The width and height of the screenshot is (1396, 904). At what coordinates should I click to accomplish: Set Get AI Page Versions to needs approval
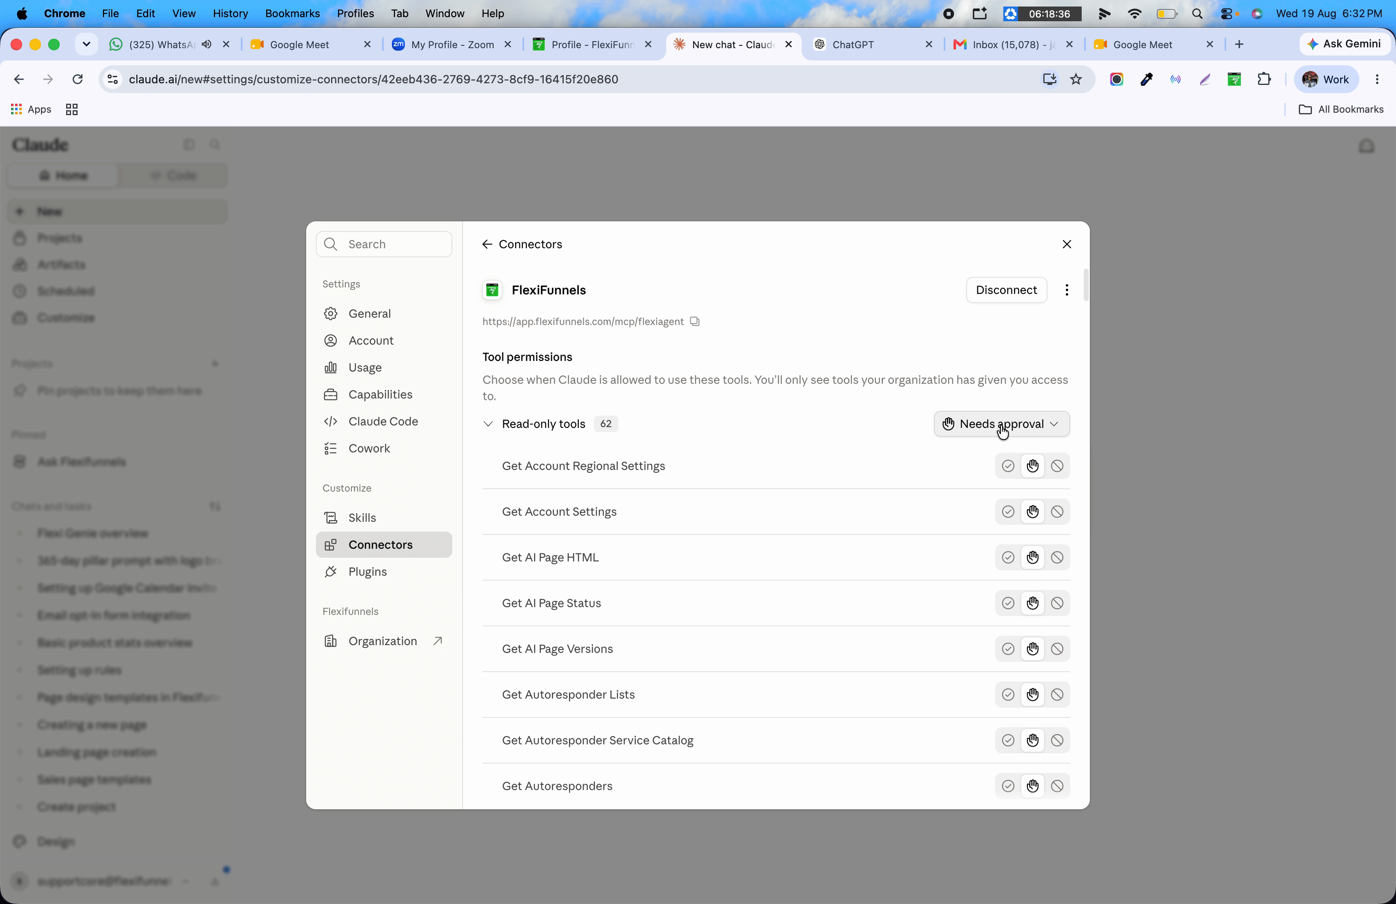click(x=1032, y=649)
